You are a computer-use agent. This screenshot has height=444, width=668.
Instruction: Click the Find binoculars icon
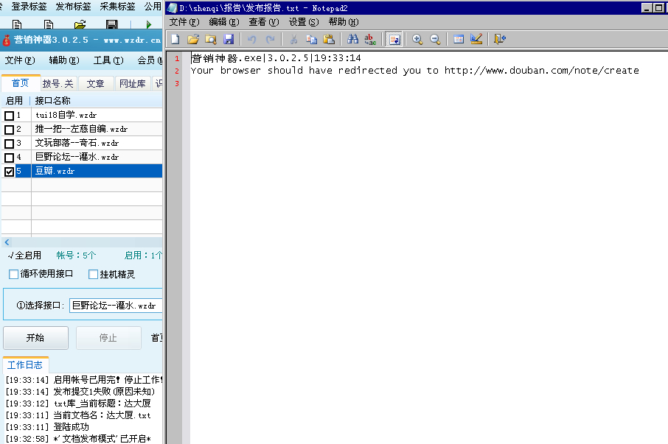353,39
